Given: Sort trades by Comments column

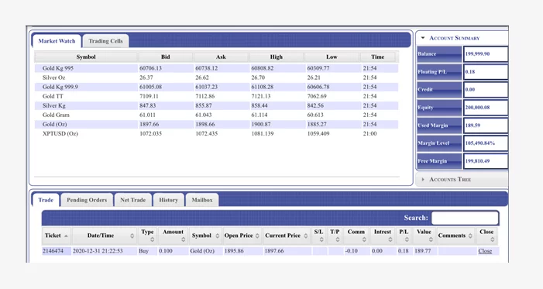Looking at the screenshot, I should 455,236.
